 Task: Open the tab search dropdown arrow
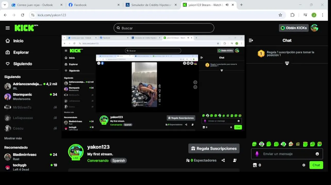tap(4, 5)
